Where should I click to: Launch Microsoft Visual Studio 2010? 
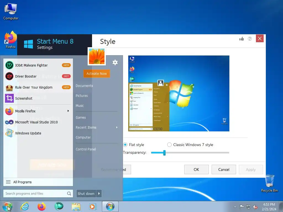point(38,122)
